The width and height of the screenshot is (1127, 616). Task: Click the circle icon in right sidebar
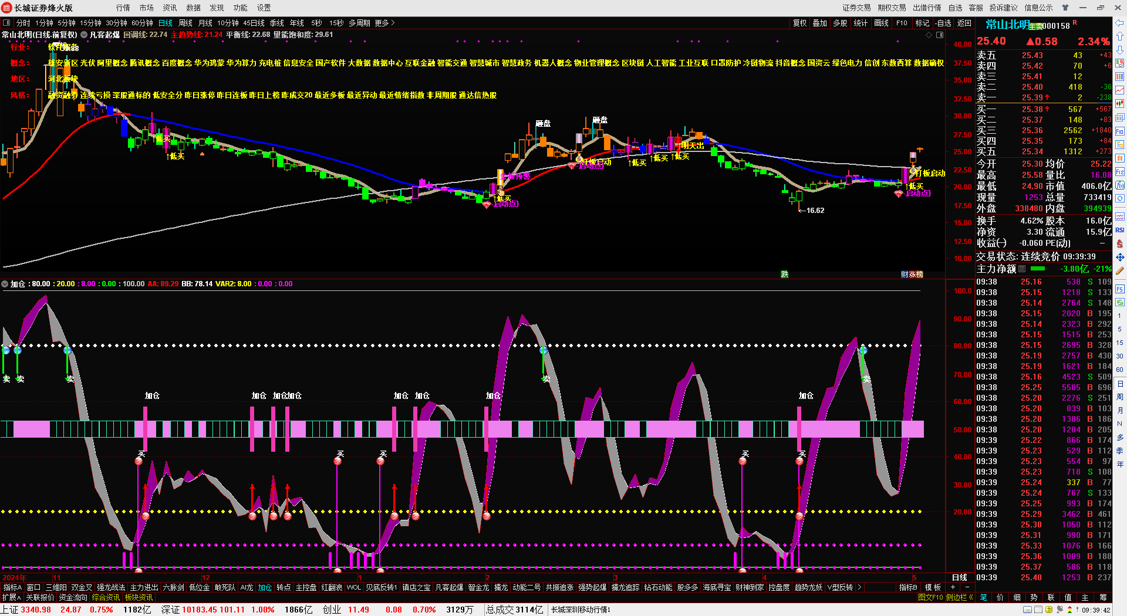coord(1120,199)
